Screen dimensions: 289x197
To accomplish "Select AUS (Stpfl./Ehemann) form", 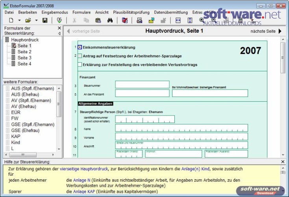I will [32, 89].
